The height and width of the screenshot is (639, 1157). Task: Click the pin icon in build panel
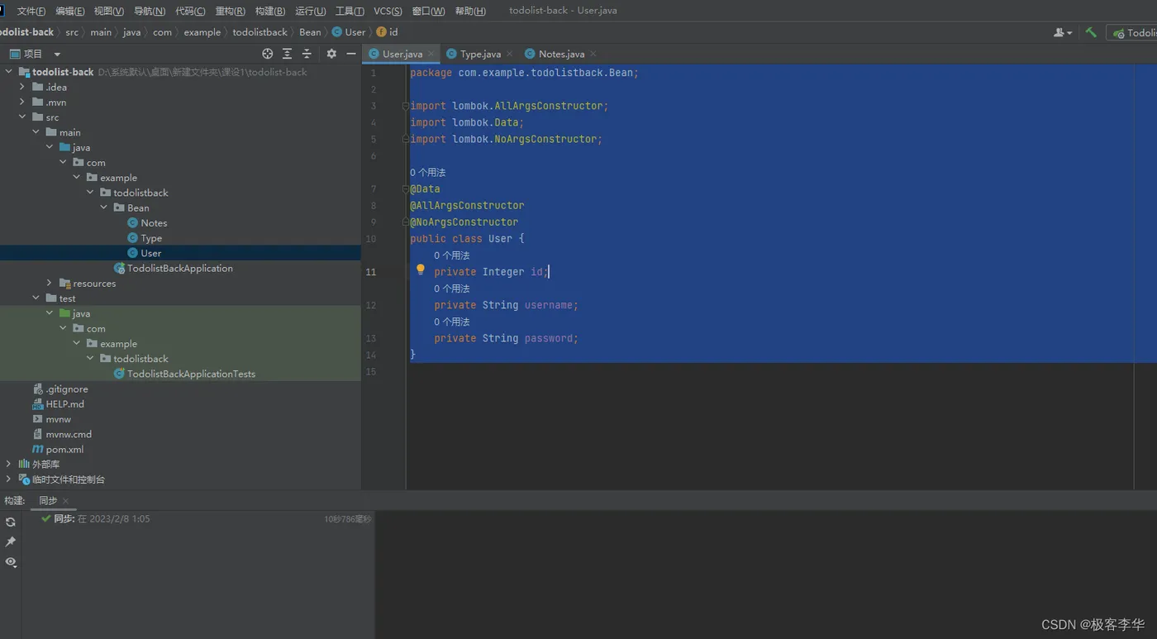[x=11, y=542]
